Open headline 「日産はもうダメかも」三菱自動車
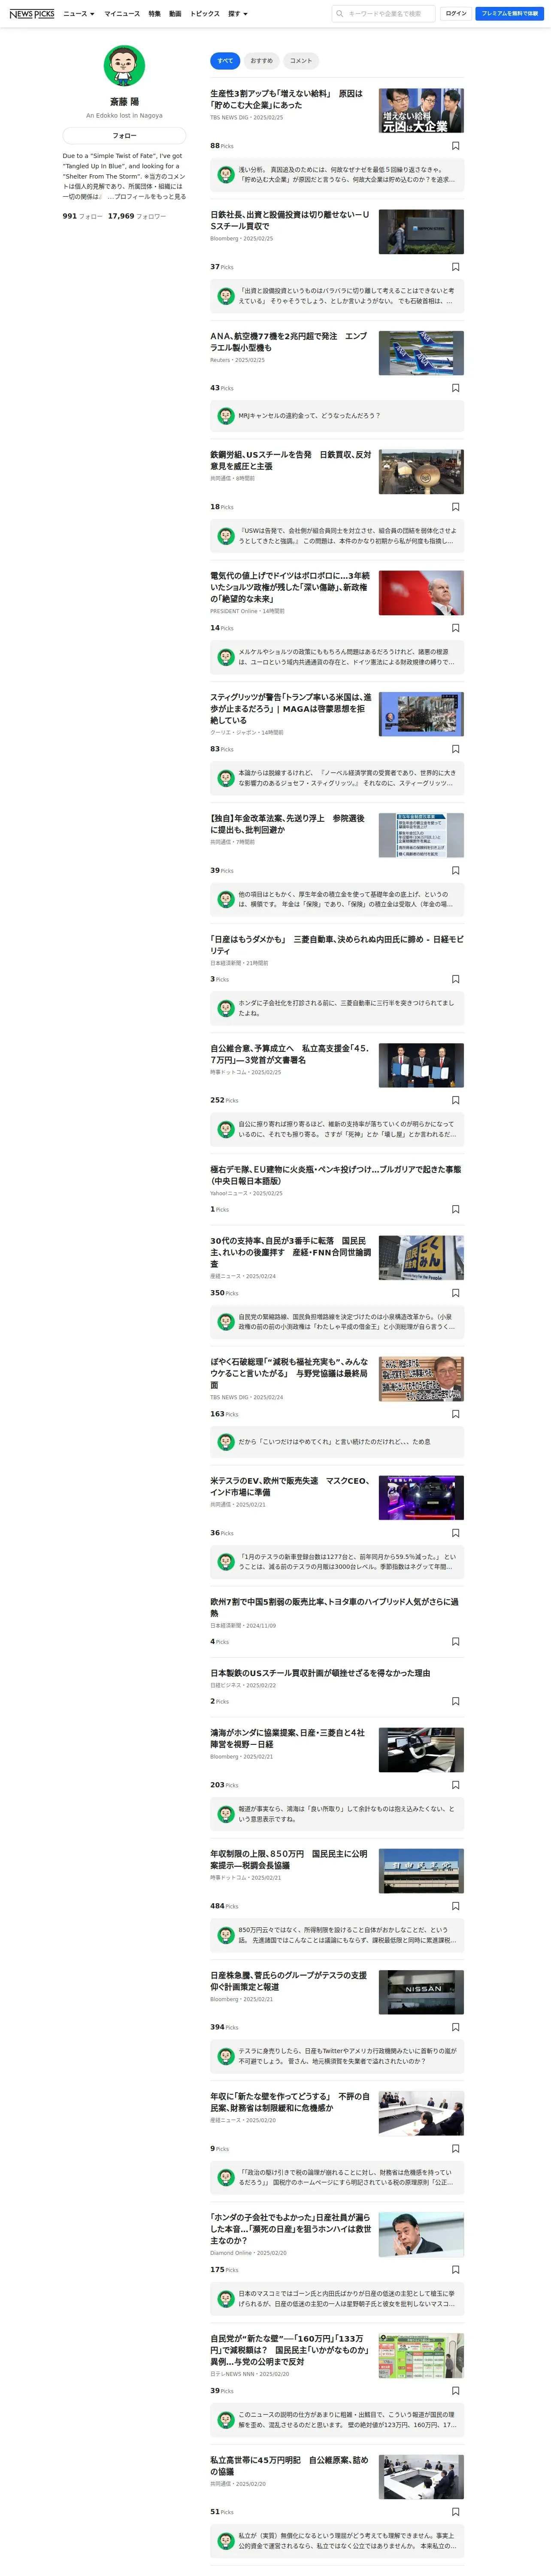 coord(337,945)
